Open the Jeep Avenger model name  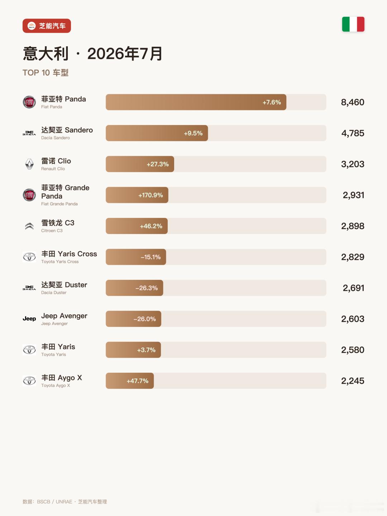64,316
